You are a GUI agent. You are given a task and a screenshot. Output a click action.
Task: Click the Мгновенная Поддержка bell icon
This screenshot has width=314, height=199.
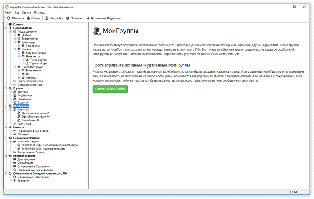(x=88, y=18)
